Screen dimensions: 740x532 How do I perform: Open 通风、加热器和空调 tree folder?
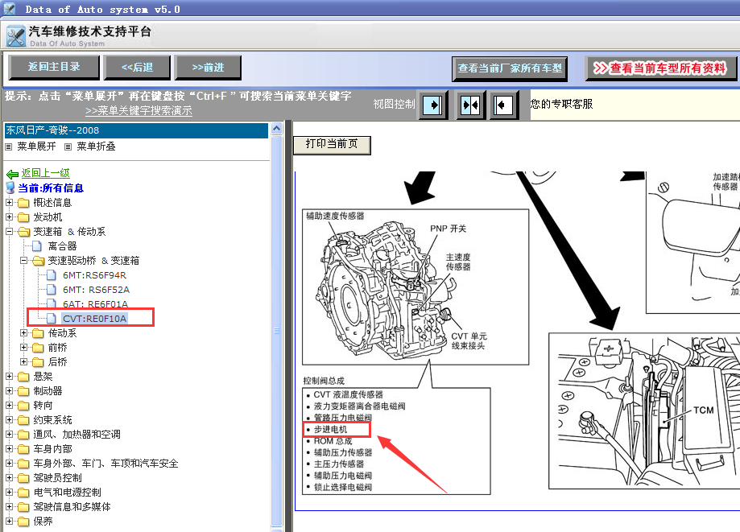(x=77, y=435)
